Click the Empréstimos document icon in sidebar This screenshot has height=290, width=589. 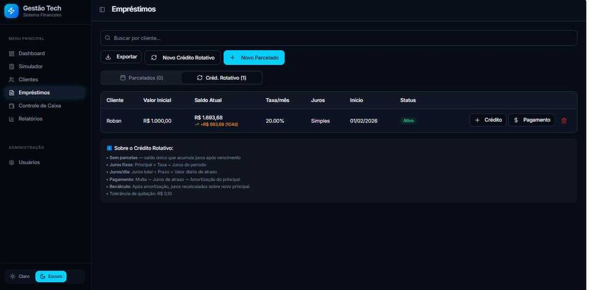12,93
